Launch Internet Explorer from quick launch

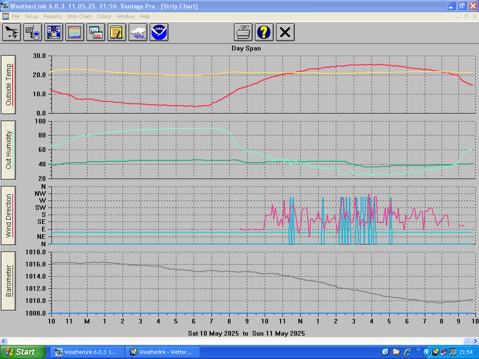pyautogui.click(x=407, y=352)
